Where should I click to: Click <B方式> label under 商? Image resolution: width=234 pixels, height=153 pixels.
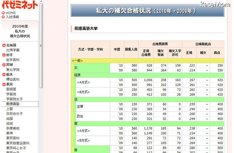[83, 140]
